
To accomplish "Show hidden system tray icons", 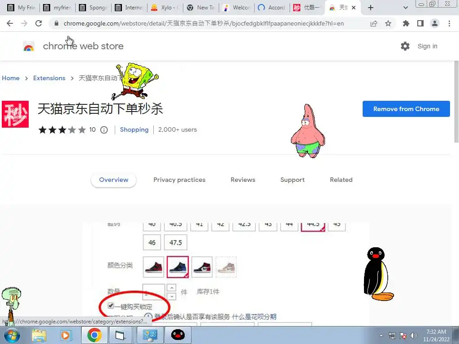I will point(381,335).
